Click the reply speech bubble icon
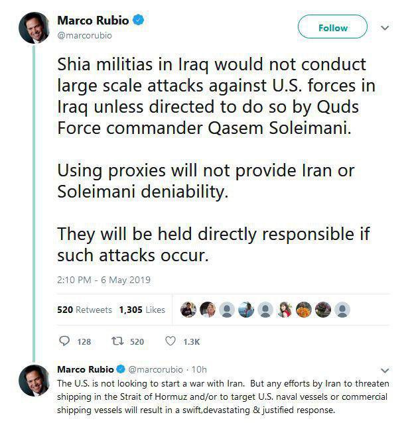The image size is (412, 423). pos(64,341)
